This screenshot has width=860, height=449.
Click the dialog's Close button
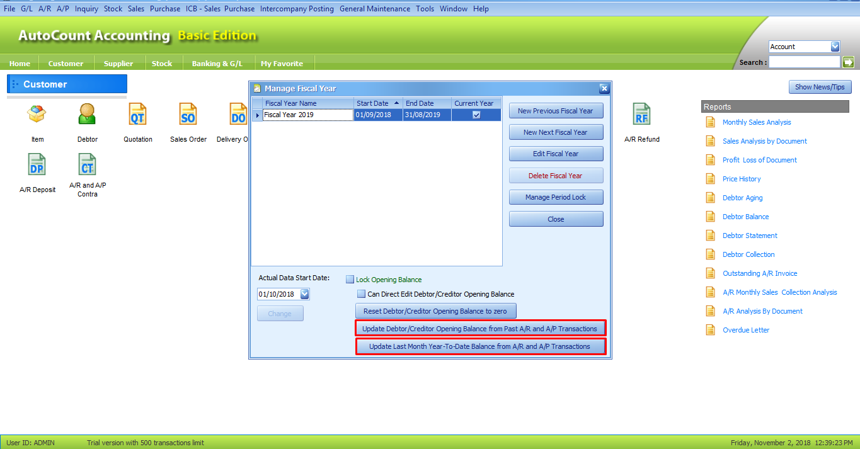click(x=556, y=219)
